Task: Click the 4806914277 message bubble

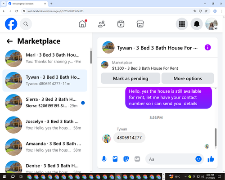Action: [x=129, y=138]
